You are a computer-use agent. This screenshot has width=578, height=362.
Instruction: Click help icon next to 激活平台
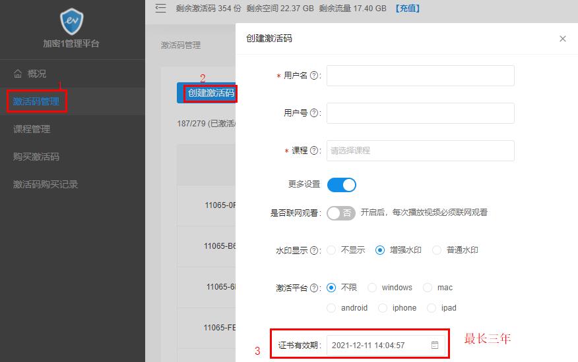(314, 288)
